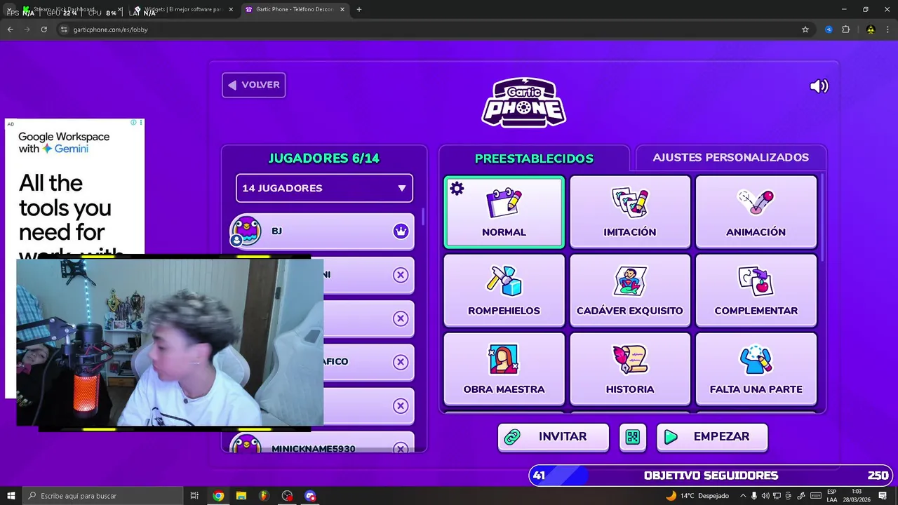Pick the FALTA UNA PARTE game mode

click(x=756, y=369)
